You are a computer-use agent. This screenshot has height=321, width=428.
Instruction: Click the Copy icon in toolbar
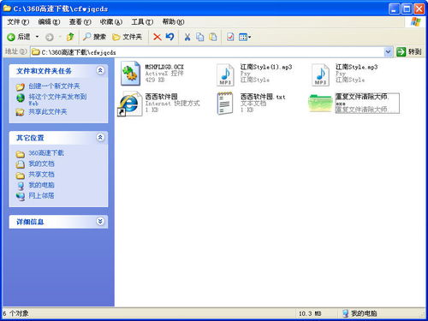click(200, 37)
